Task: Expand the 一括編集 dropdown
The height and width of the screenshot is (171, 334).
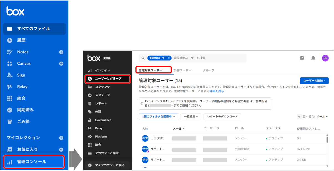Action: (191, 117)
